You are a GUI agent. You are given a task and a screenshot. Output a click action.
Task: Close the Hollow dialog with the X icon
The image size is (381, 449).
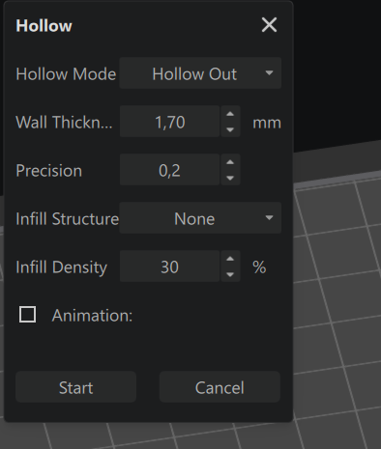click(x=269, y=25)
